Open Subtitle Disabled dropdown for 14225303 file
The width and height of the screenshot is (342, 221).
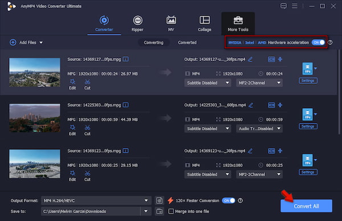pyautogui.click(x=207, y=129)
